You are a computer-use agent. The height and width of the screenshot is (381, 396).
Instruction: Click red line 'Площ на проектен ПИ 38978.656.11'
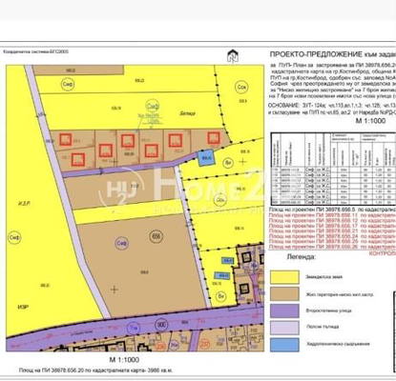coord(332,215)
